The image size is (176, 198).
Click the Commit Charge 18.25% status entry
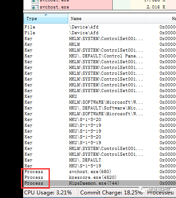coord(111,193)
